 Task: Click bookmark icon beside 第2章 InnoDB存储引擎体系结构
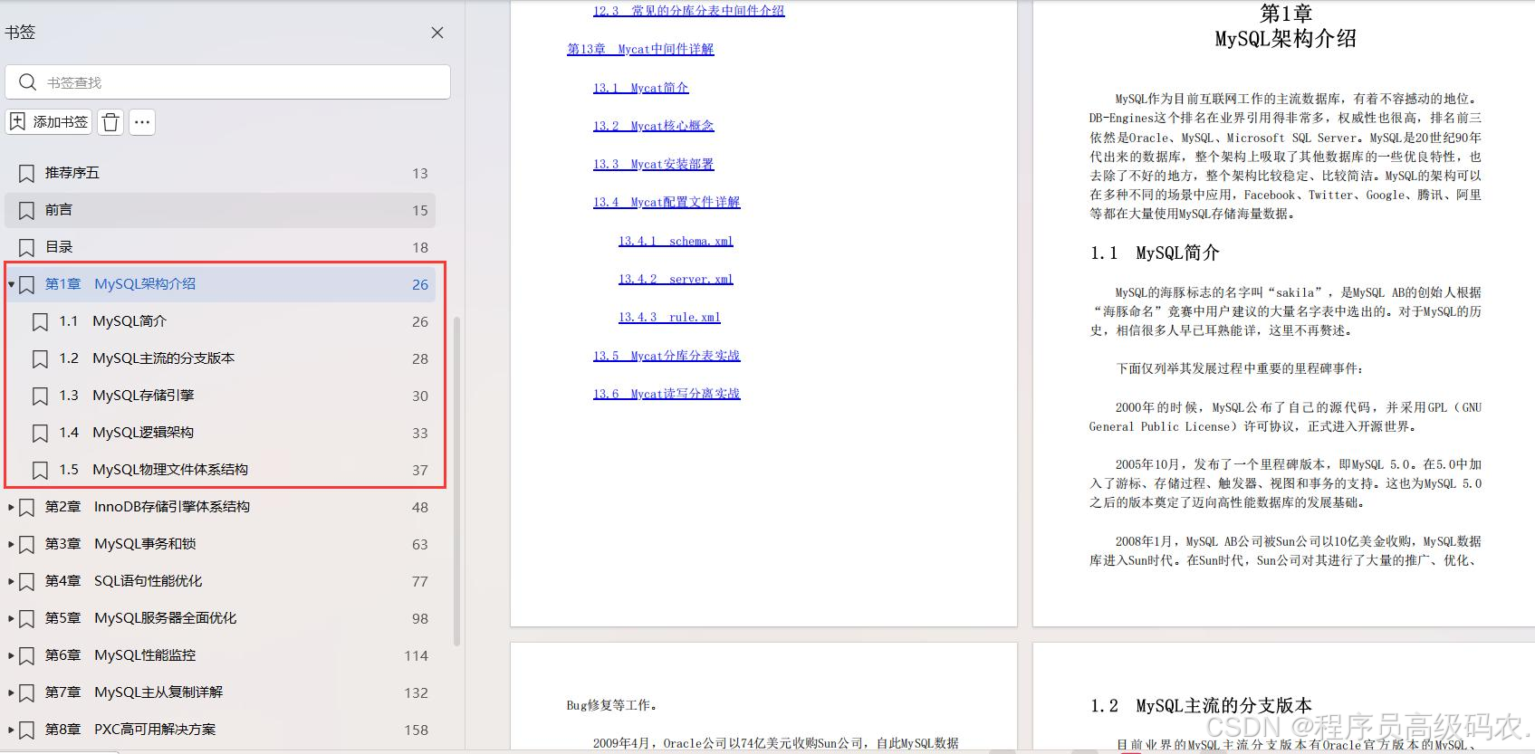click(x=27, y=507)
